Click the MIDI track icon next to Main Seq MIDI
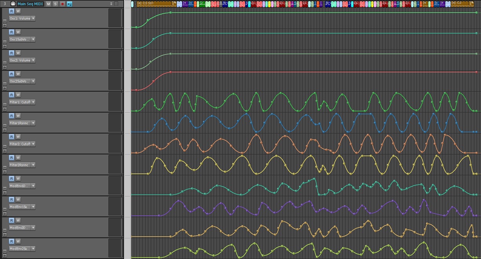 point(13,4)
